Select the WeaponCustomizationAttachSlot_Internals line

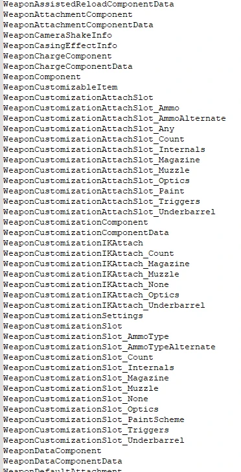point(104,149)
